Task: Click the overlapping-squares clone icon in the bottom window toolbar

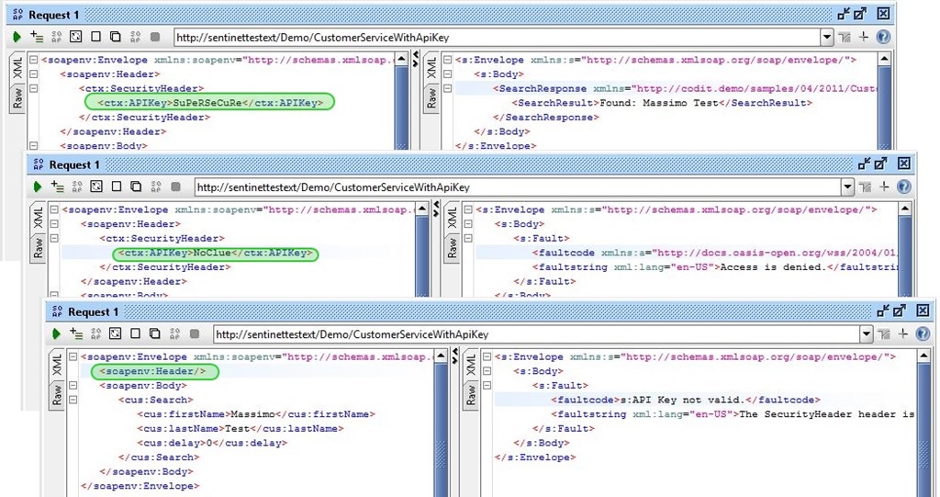Action: tap(154, 334)
